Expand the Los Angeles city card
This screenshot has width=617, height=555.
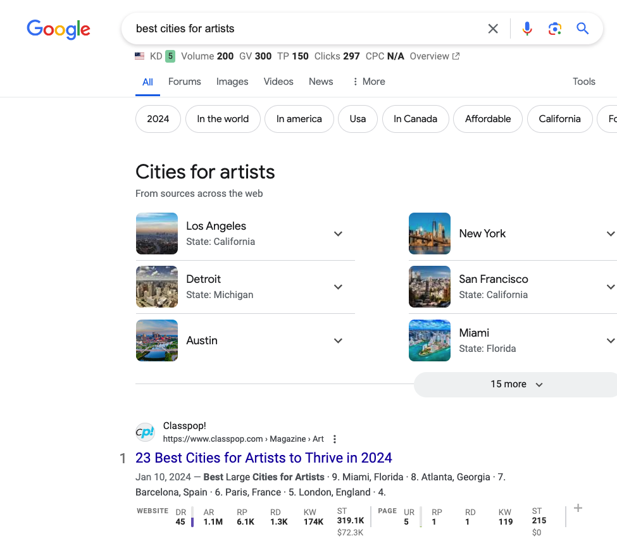pyautogui.click(x=338, y=234)
